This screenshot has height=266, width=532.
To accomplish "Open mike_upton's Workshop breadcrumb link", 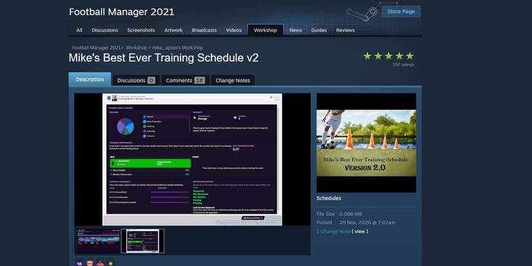I will (177, 48).
